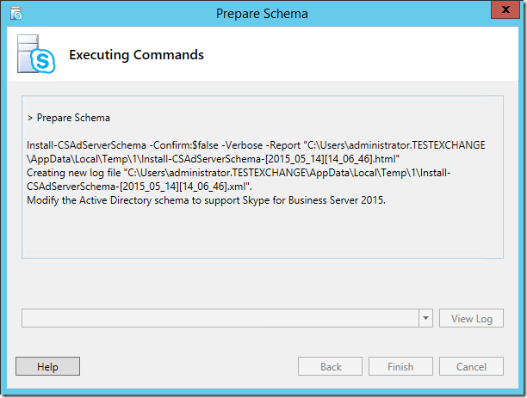The width and height of the screenshot is (527, 398).
Task: Cancel the schema preparation
Action: [x=471, y=366]
